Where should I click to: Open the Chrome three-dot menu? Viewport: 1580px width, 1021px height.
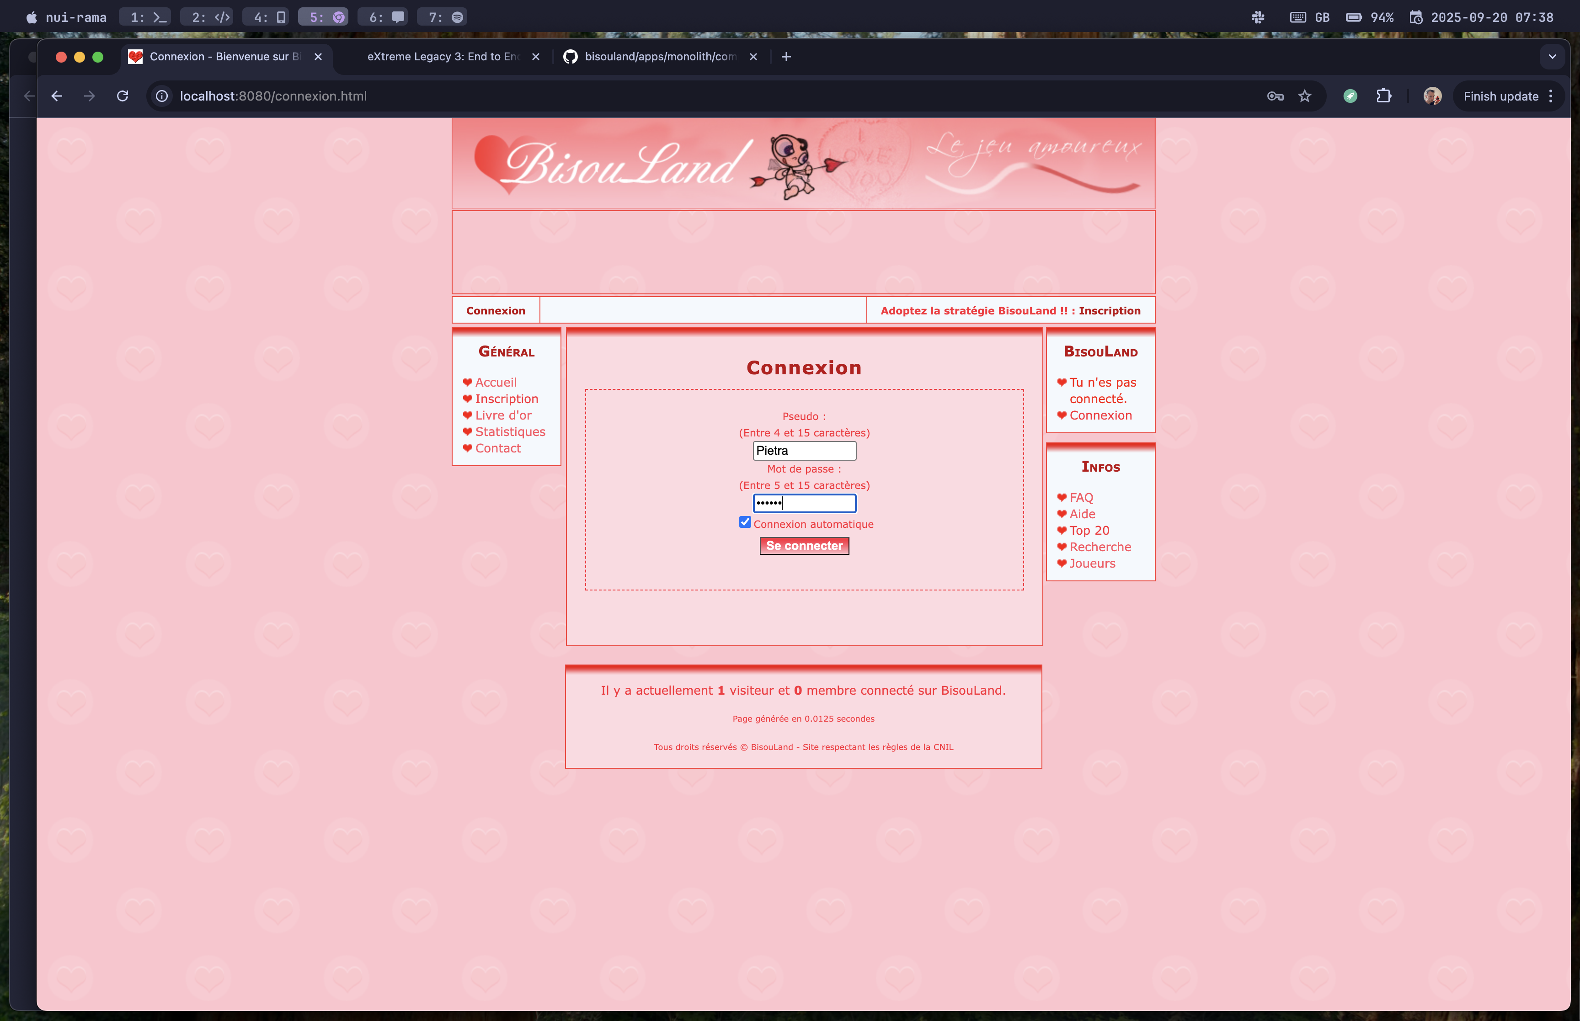[x=1551, y=96]
